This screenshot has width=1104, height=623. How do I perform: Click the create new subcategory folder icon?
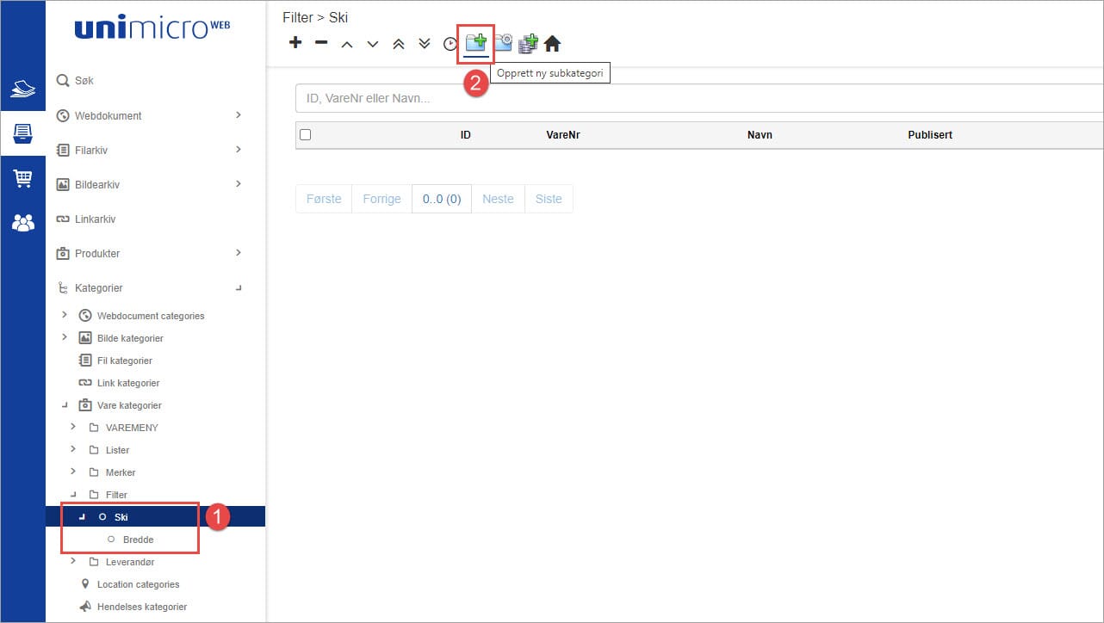click(476, 42)
